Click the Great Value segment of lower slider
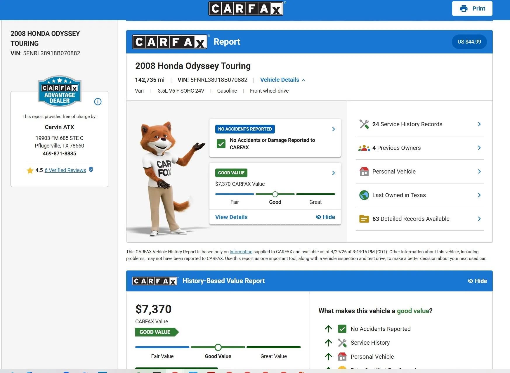Screen dimensions: 510x373 point(274,347)
